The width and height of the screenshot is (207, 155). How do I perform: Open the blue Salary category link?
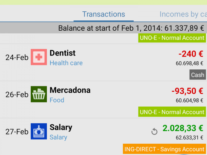58,137
